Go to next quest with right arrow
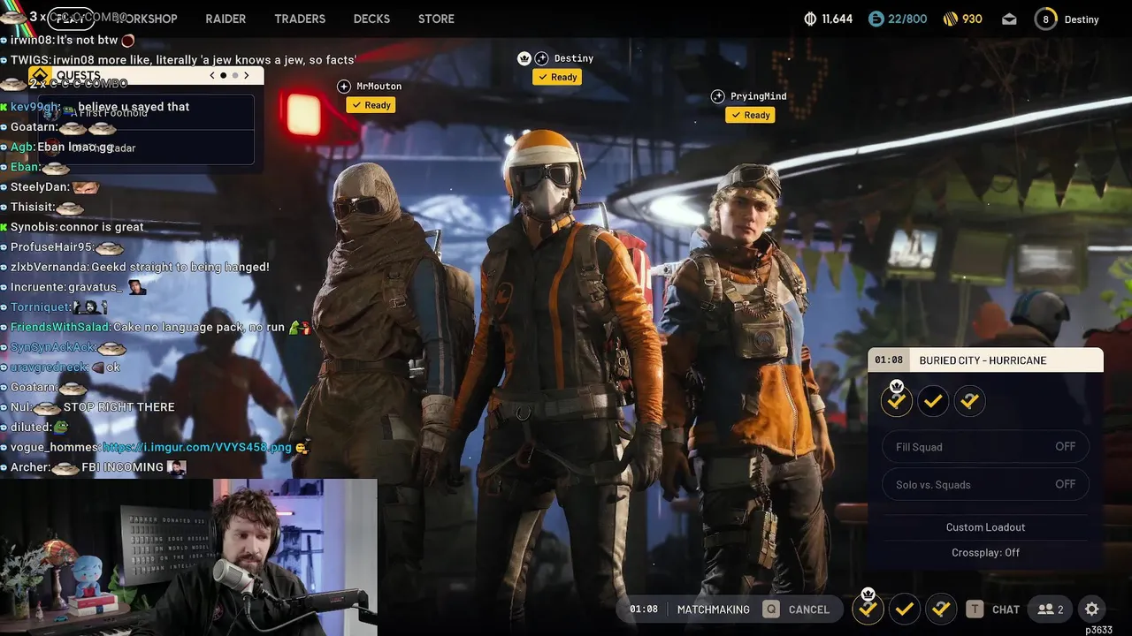This screenshot has height=636, width=1132. click(247, 76)
